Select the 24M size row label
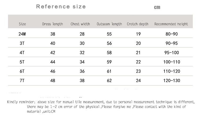Viewport: 200px width, 117px height. tap(22, 34)
